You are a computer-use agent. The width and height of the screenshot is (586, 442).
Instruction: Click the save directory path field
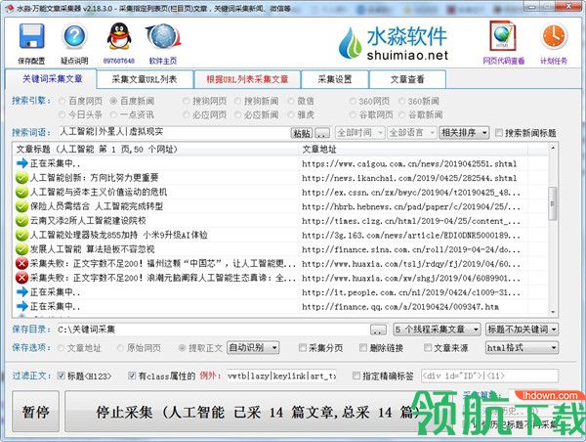(213, 330)
